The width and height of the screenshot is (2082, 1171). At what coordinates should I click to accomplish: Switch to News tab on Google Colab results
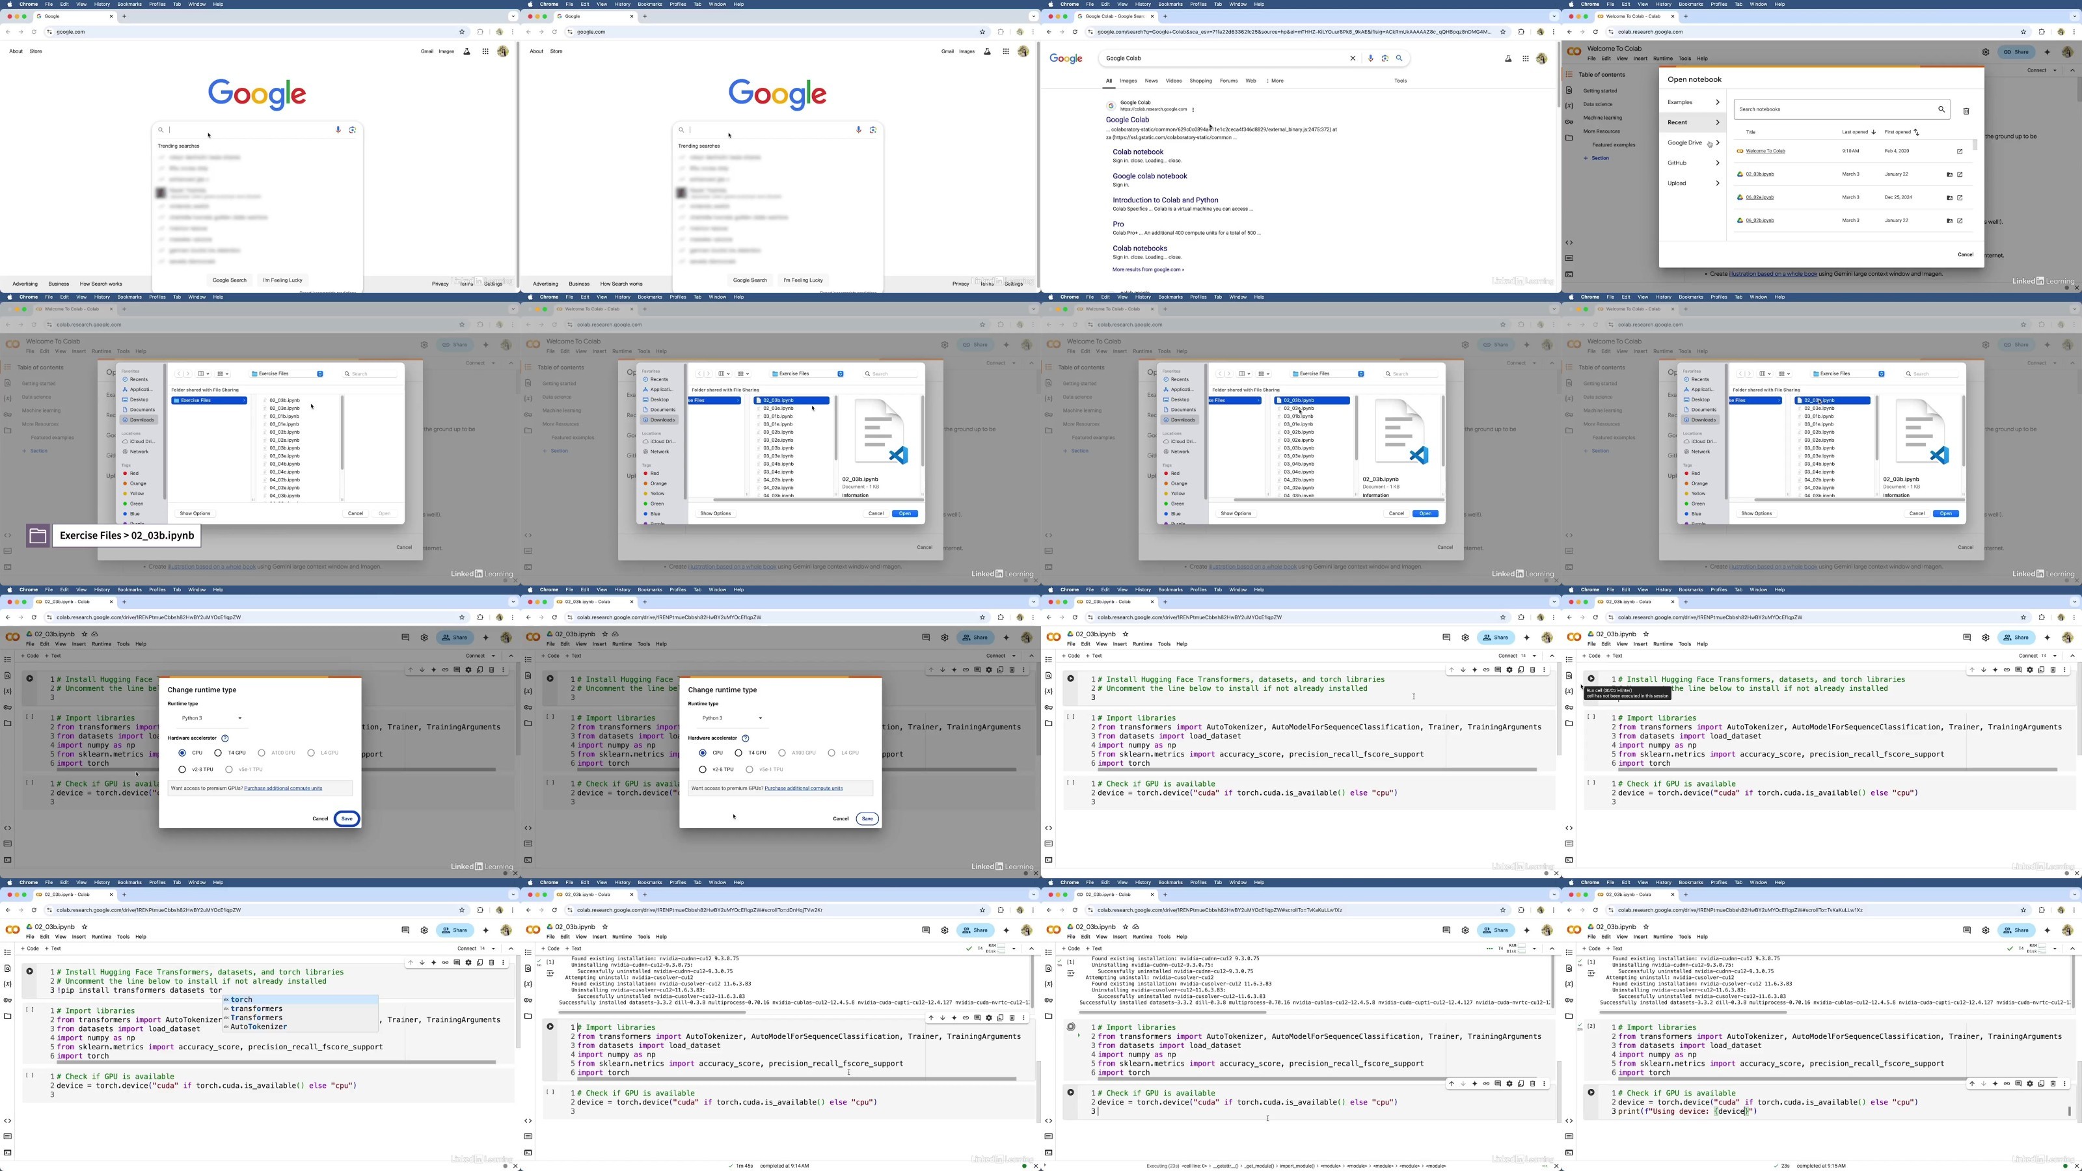pyautogui.click(x=1151, y=81)
